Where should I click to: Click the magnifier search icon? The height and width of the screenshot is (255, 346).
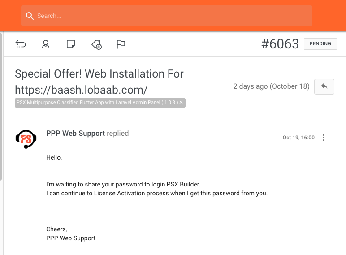tap(30, 16)
